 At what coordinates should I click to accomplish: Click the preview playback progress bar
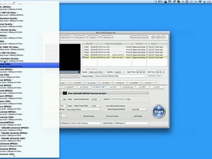click(69, 72)
